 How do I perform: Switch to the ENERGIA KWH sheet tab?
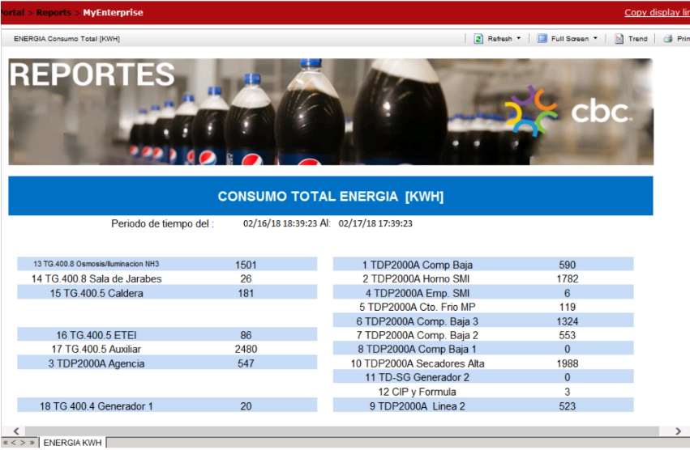(72, 443)
